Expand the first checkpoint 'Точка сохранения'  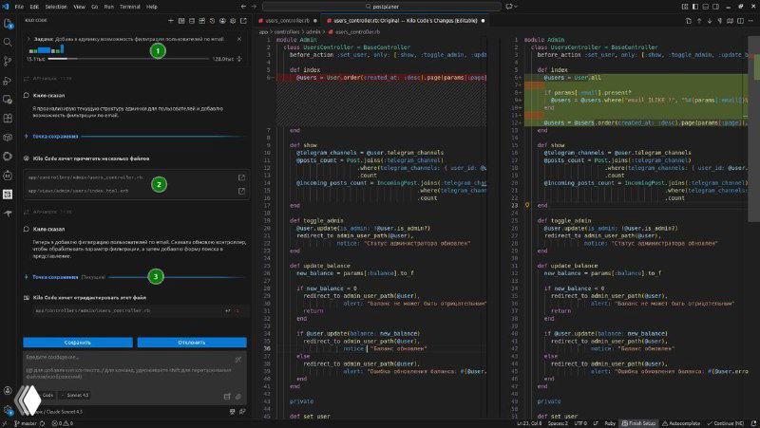[x=55, y=137]
